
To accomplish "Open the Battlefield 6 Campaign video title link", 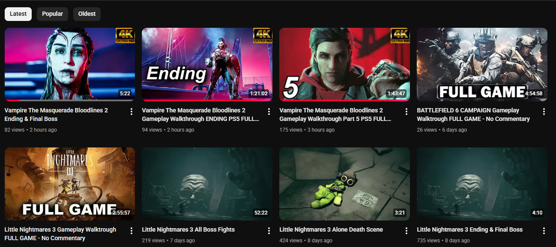I will (x=473, y=115).
